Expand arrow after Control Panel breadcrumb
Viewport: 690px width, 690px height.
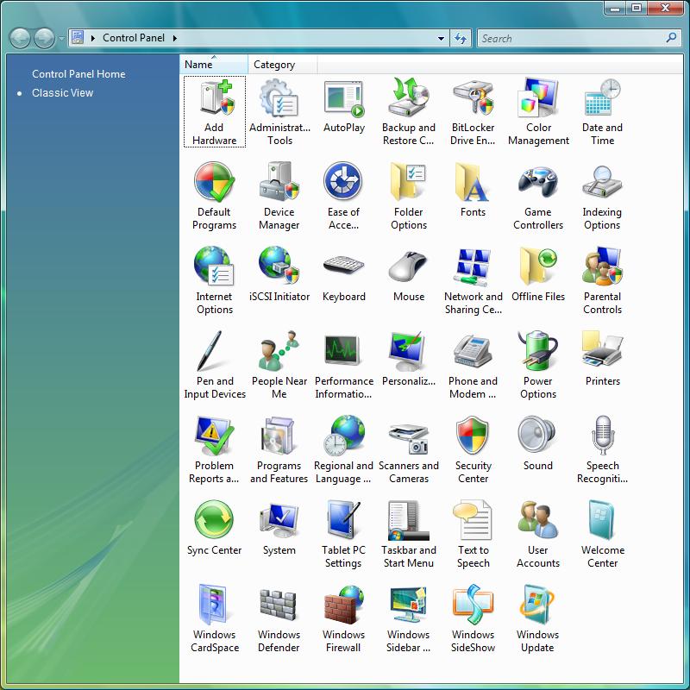(x=175, y=38)
